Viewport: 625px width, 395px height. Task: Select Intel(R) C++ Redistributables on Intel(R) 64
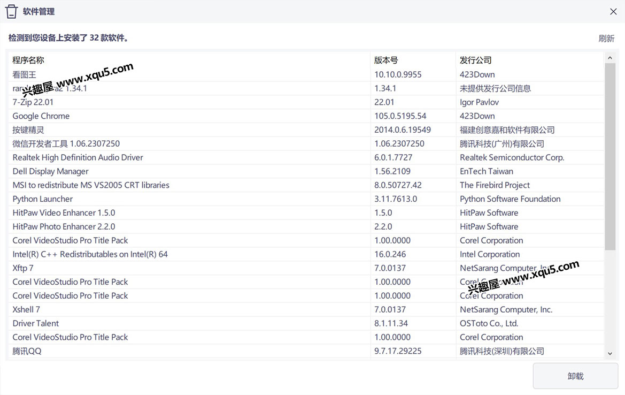90,254
